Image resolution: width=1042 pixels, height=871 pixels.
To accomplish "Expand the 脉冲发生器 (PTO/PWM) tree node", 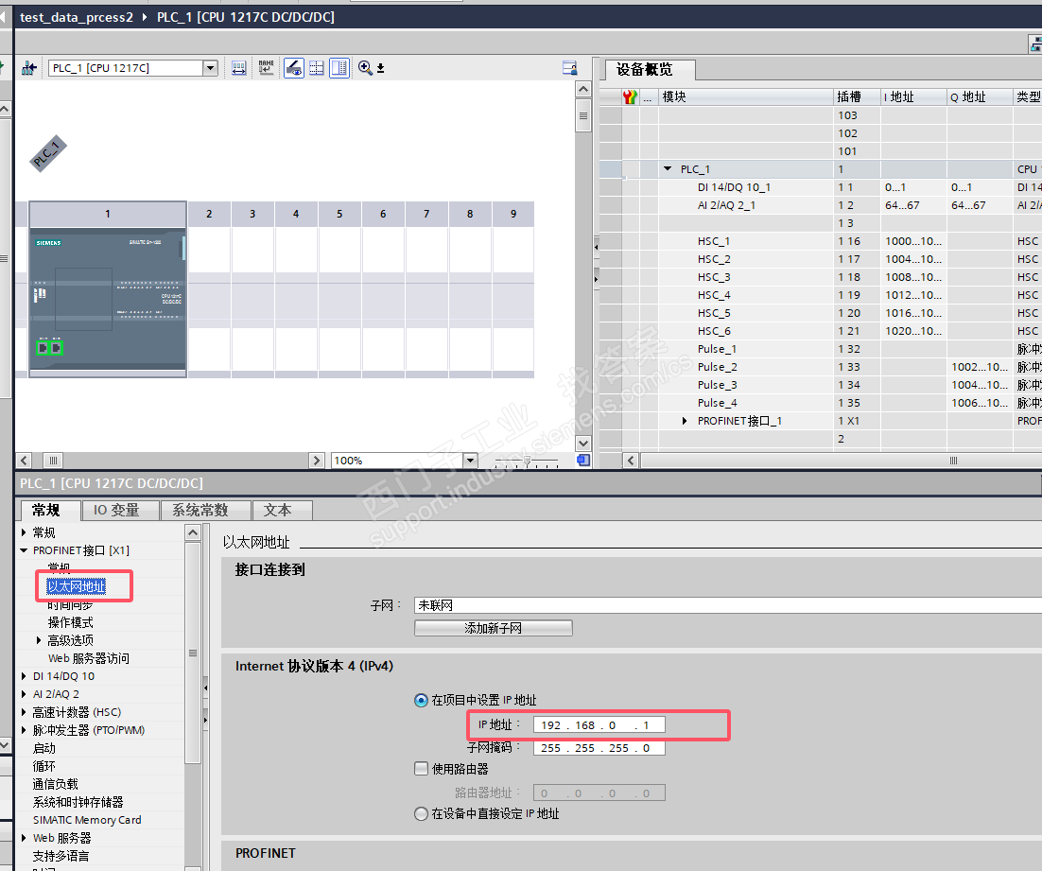I will click(x=24, y=729).
